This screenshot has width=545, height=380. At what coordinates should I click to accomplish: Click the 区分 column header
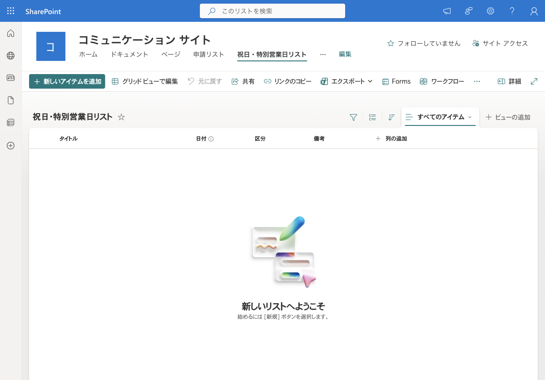tap(260, 139)
